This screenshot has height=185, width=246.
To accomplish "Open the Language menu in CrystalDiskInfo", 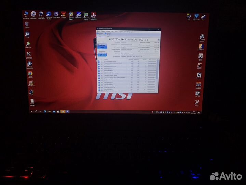I will pos(129,32).
